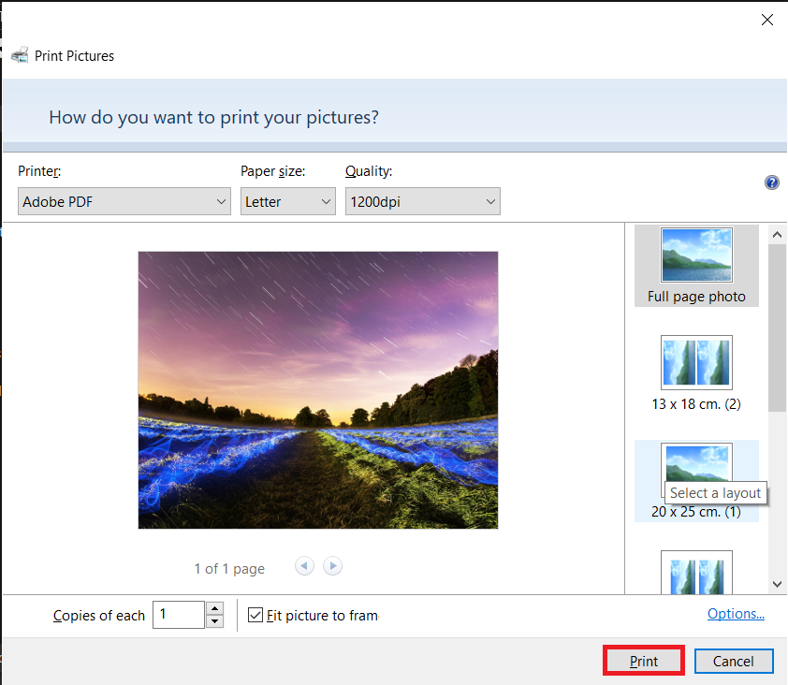Click the Print Pictures printer icon
This screenshot has height=685, width=788.
click(19, 55)
